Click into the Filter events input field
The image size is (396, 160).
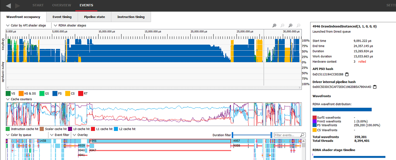click(287, 135)
